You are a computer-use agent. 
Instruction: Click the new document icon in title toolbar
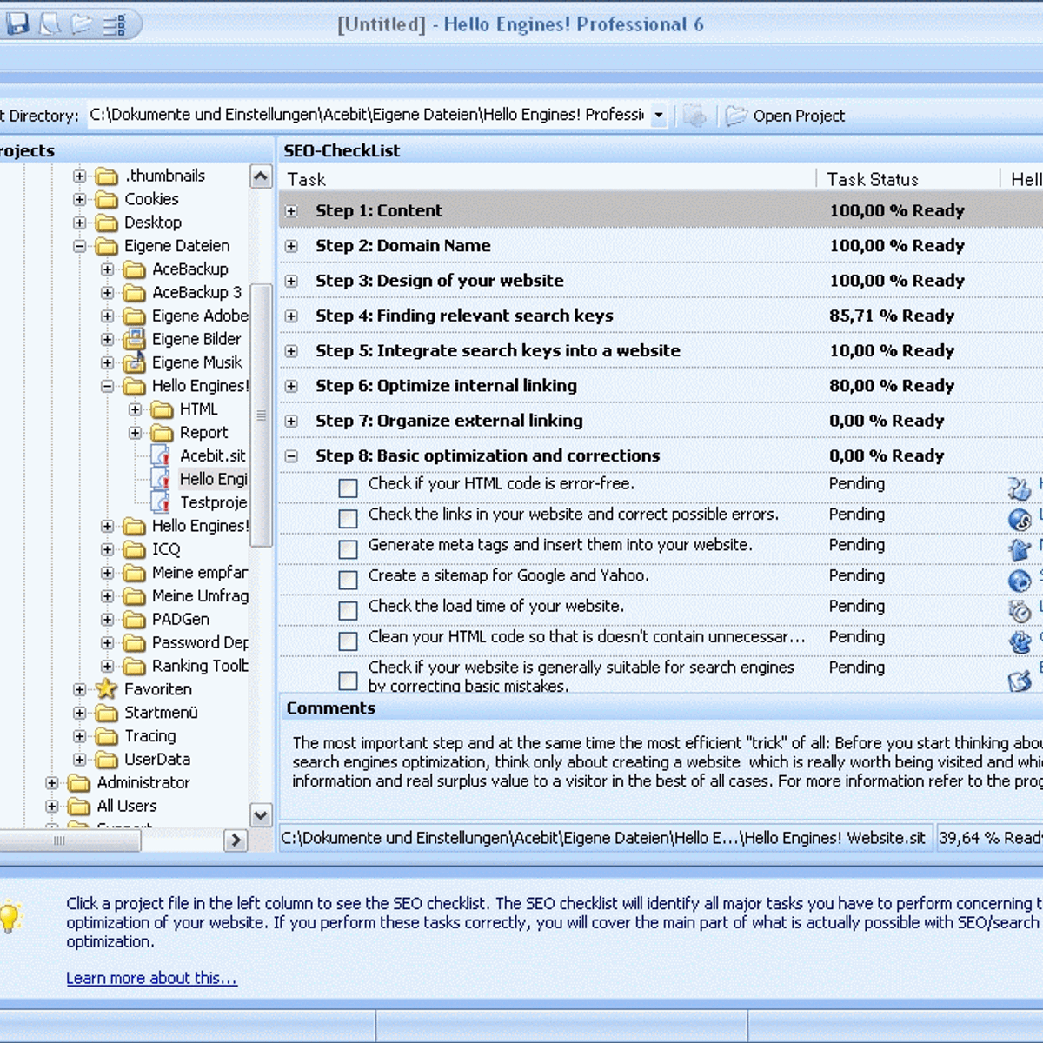coord(50,24)
